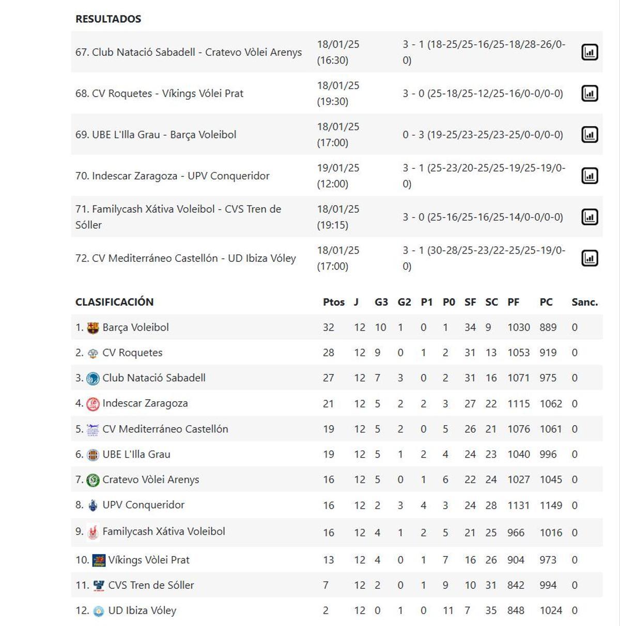Open statistics for Familycash Xátiva match
620x626 pixels.
590,216
